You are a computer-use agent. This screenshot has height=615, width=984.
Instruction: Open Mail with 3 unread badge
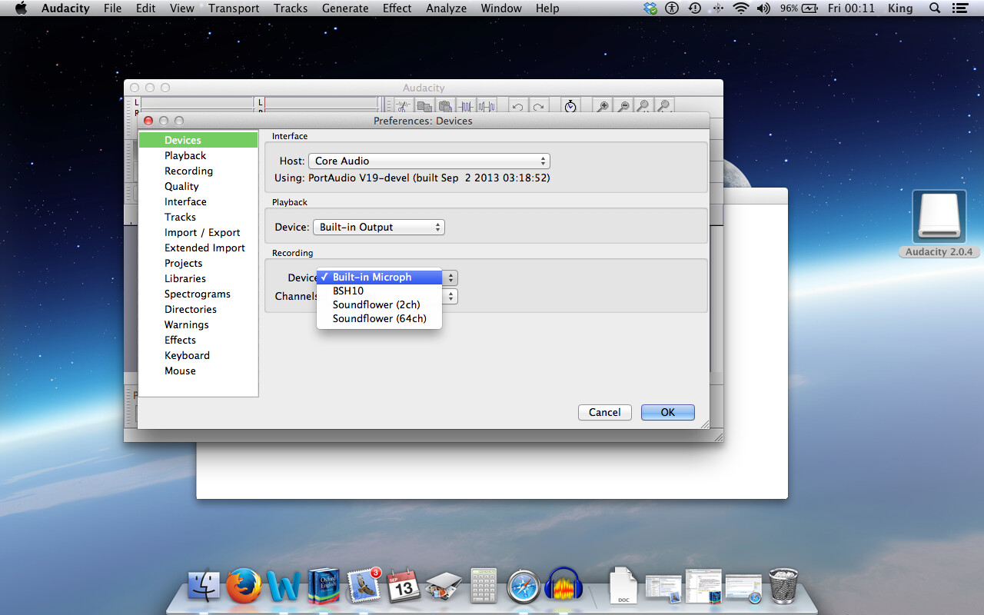364,587
